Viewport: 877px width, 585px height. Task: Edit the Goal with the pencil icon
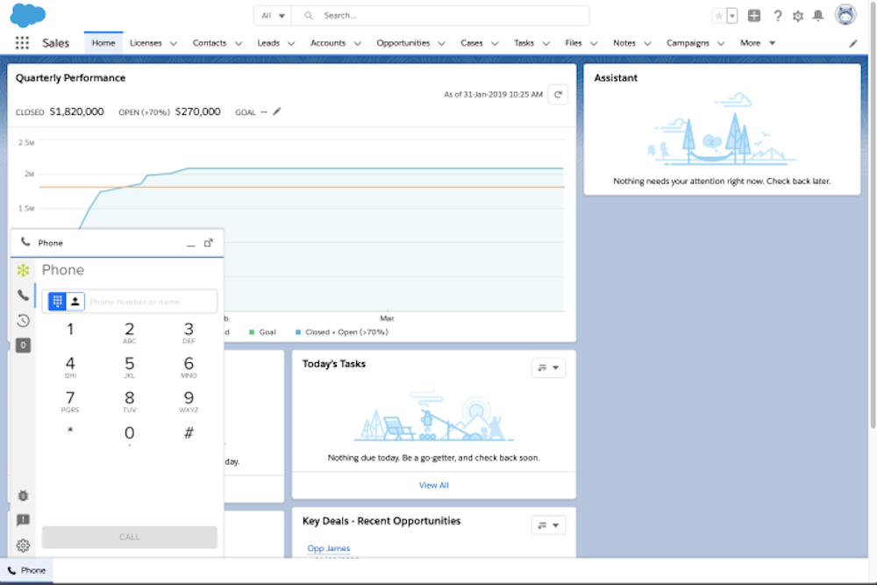click(x=277, y=111)
